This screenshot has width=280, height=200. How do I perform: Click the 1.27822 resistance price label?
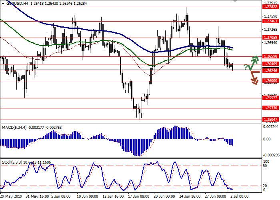click(x=270, y=7)
